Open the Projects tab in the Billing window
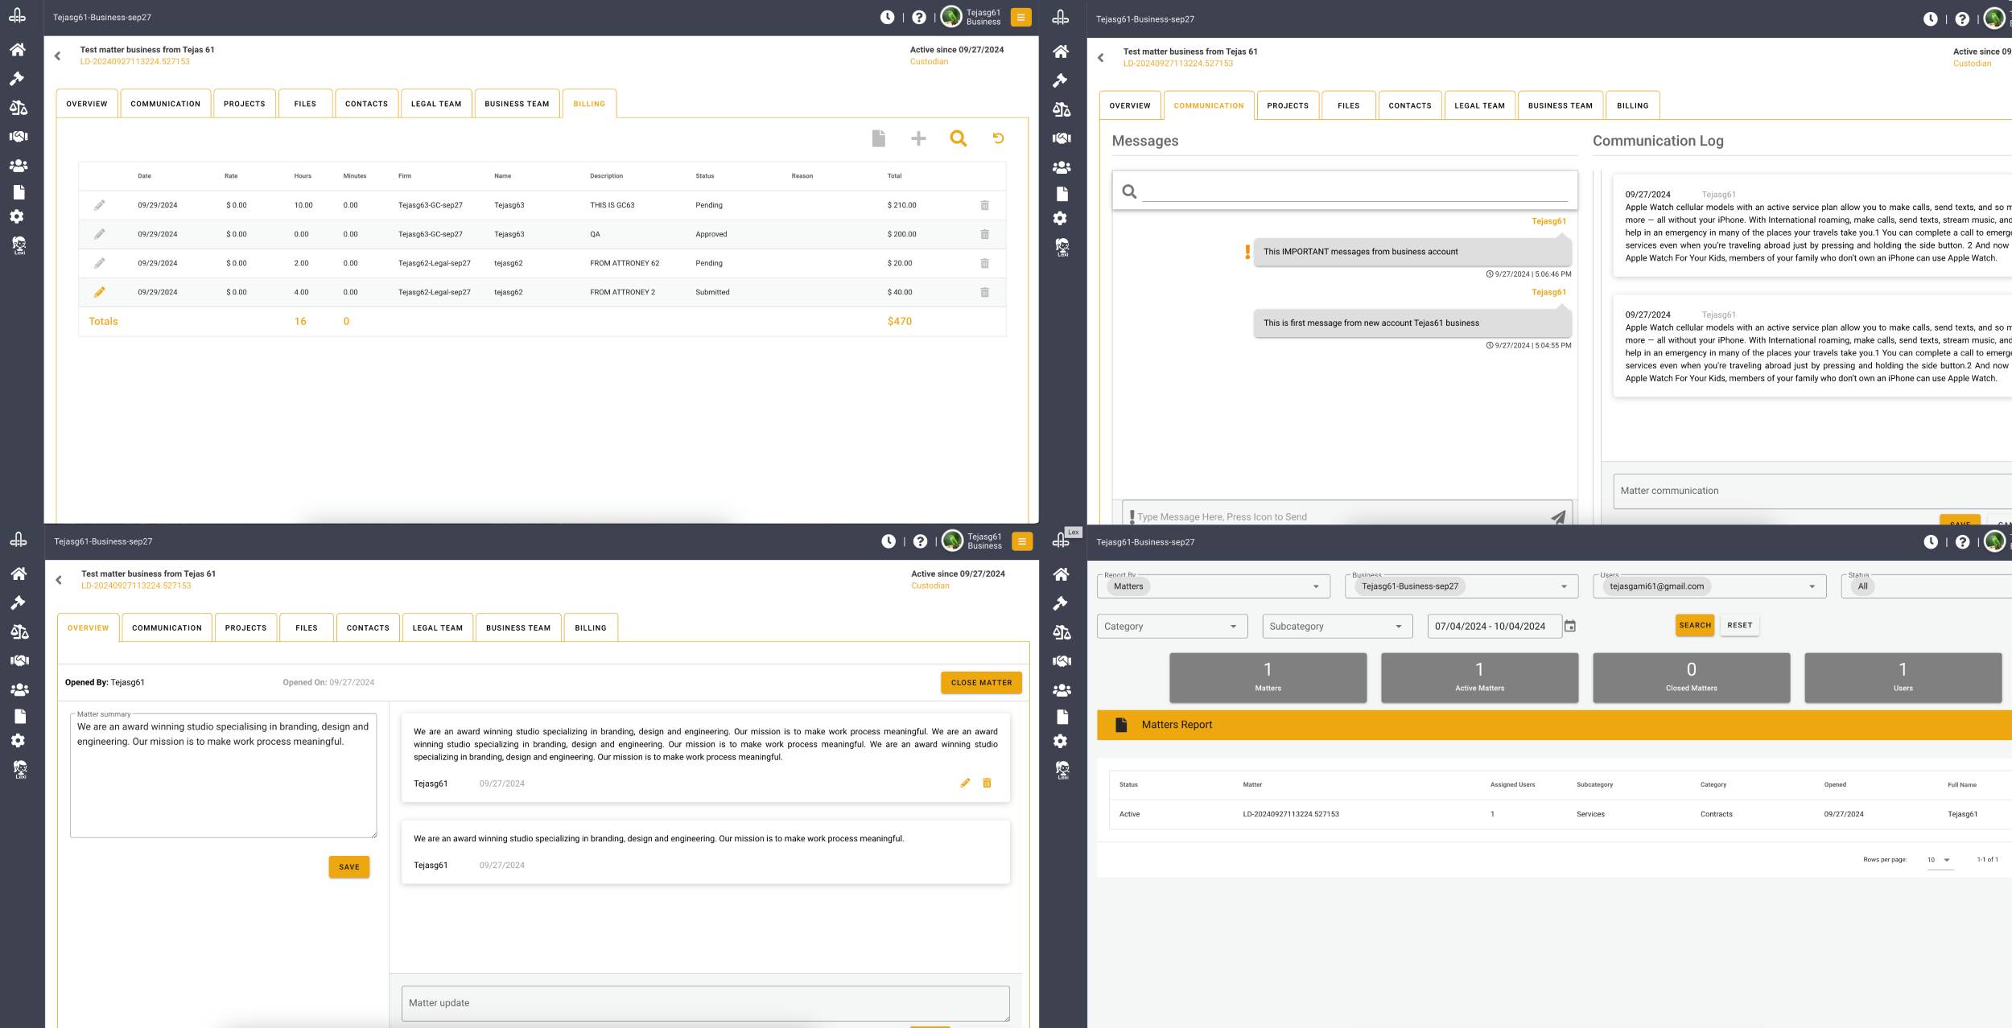Image resolution: width=2012 pixels, height=1028 pixels. [245, 104]
